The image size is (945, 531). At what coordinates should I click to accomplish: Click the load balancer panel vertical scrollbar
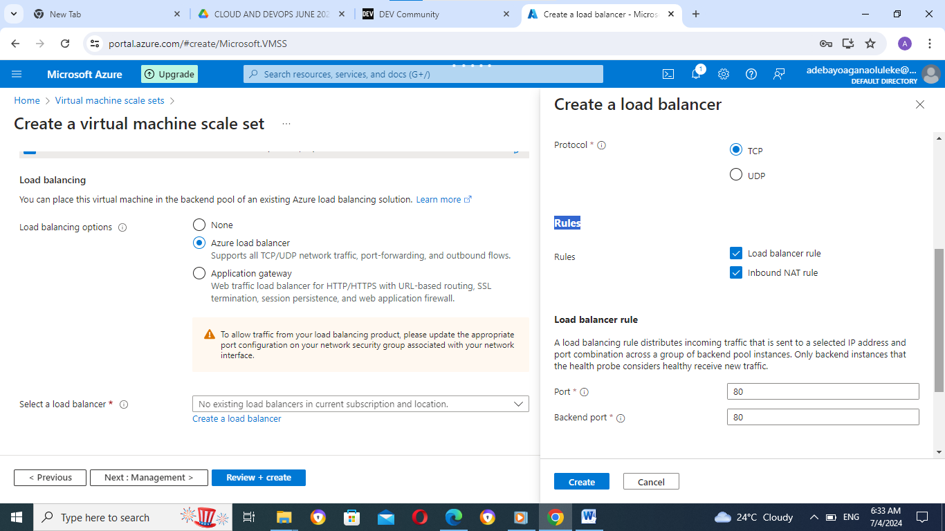(x=939, y=320)
